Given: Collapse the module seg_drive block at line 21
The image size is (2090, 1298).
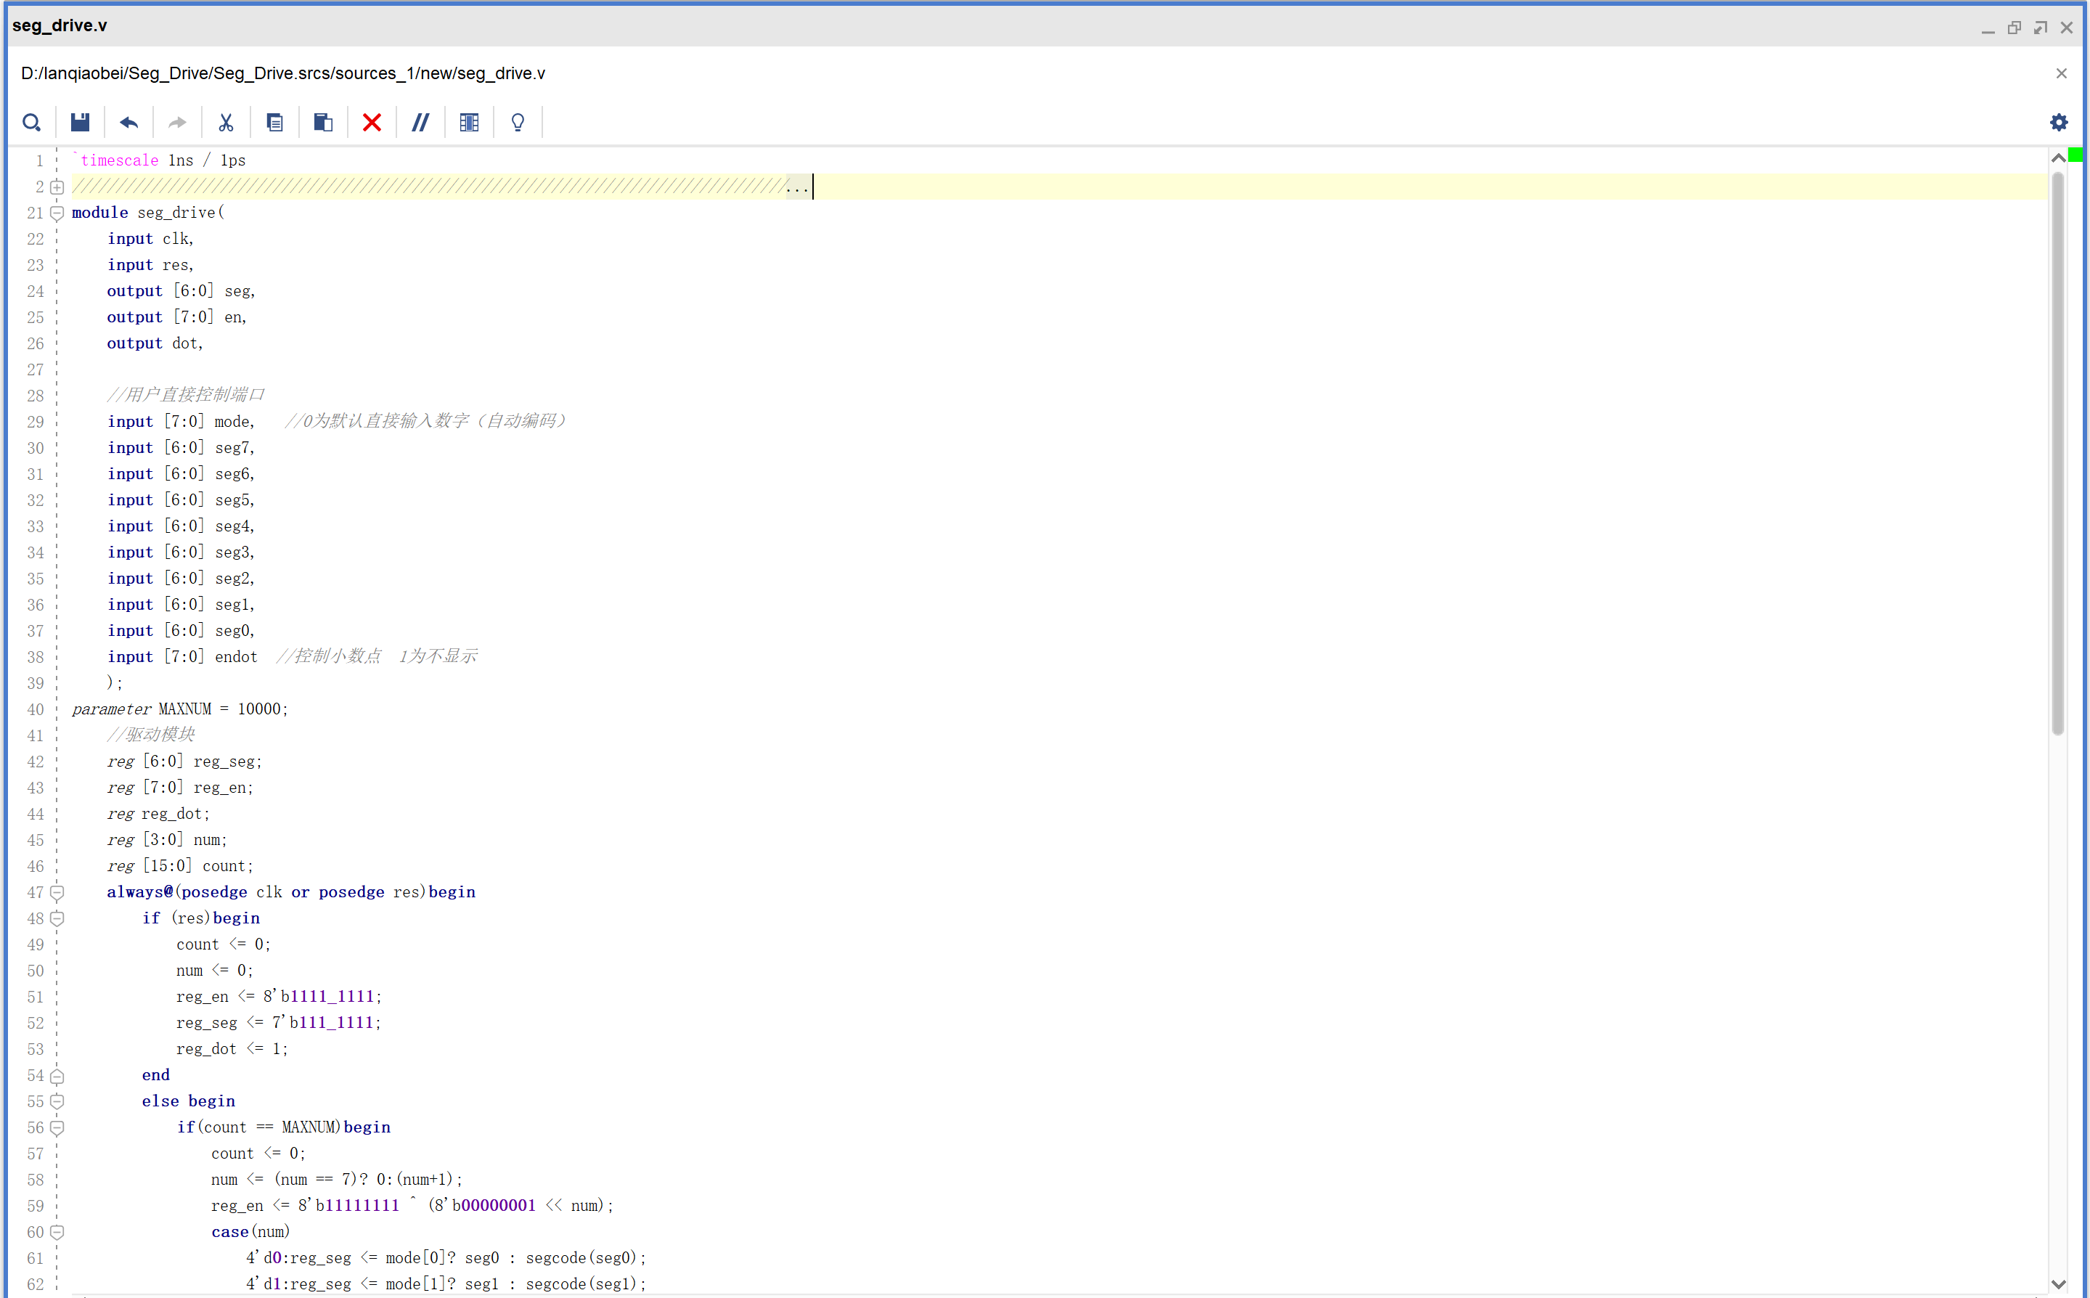Looking at the screenshot, I should pos(57,213).
